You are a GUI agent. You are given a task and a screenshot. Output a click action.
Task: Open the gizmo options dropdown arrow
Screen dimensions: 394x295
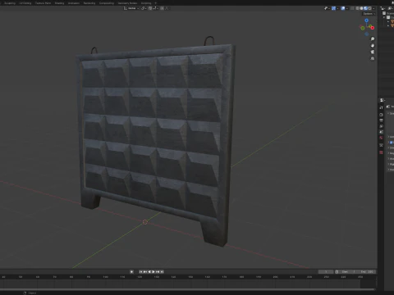click(x=337, y=8)
